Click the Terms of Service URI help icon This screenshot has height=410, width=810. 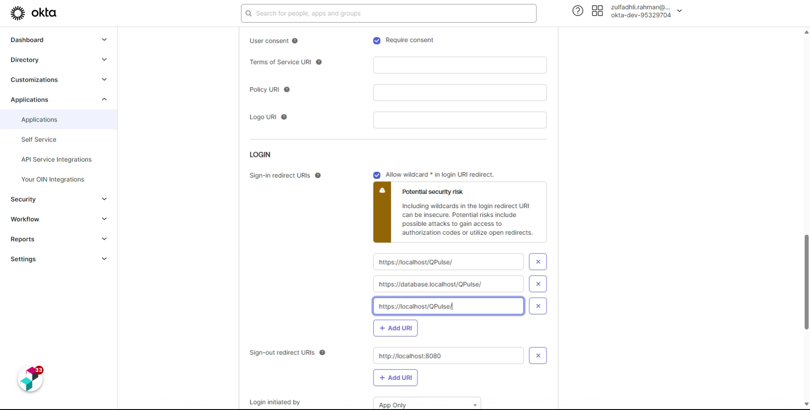319,62
